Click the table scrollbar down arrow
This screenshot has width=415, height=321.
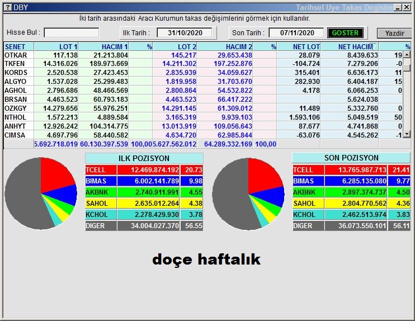pyautogui.click(x=407, y=134)
